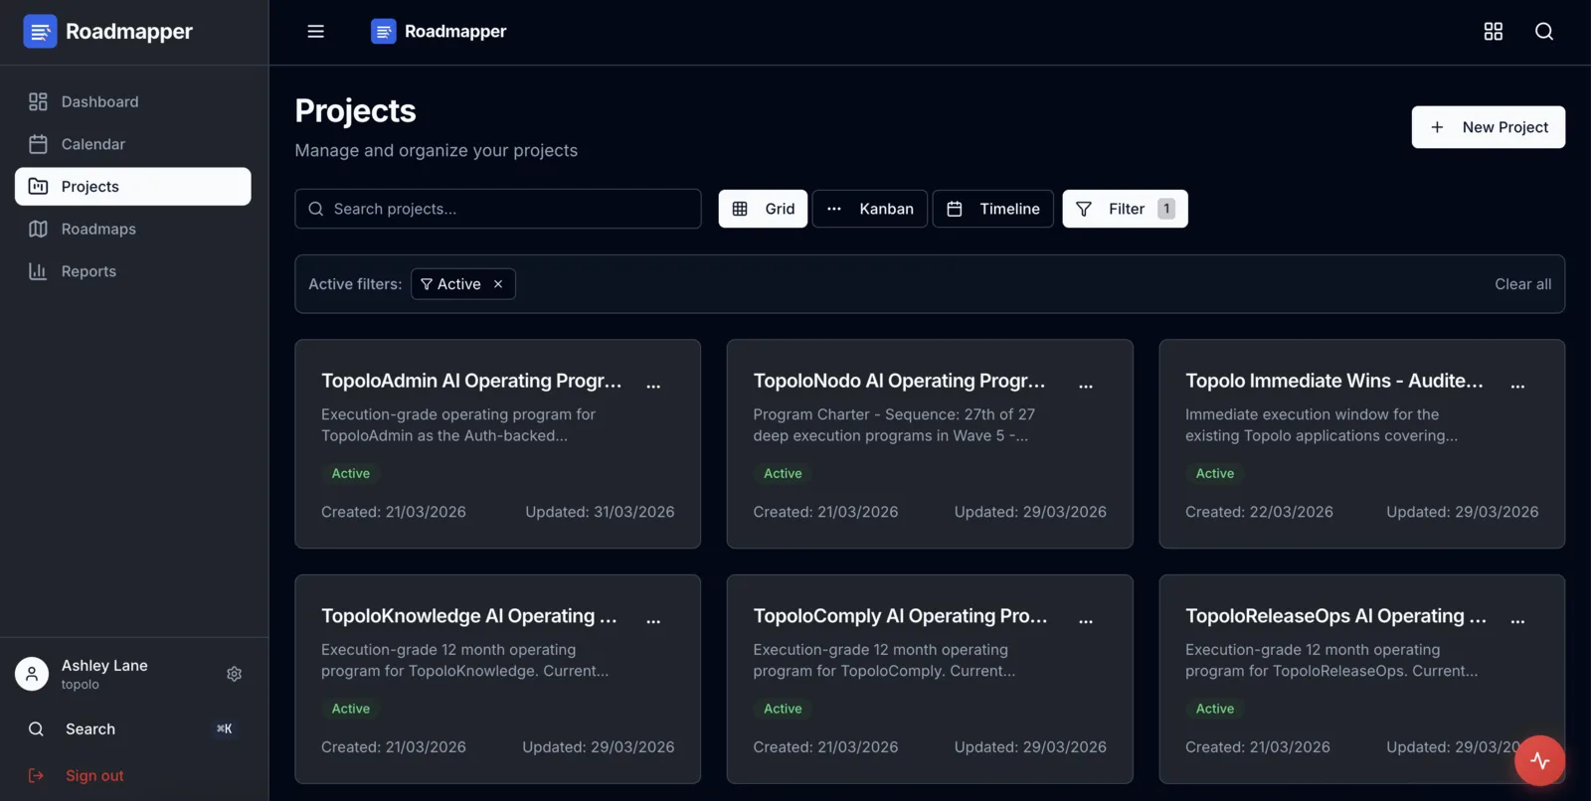Open the hamburger sidebar toggle menu
This screenshot has width=1591, height=801.
(315, 32)
